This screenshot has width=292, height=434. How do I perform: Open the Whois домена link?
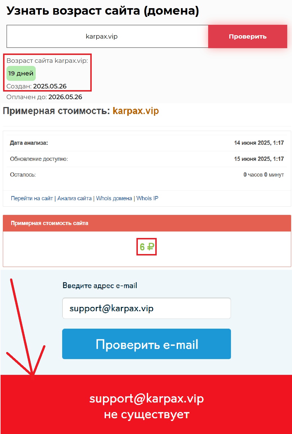(x=114, y=198)
